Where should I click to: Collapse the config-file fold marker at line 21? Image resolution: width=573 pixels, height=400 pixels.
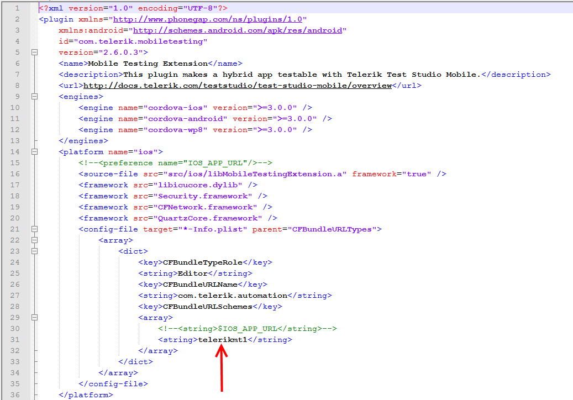(x=34, y=229)
